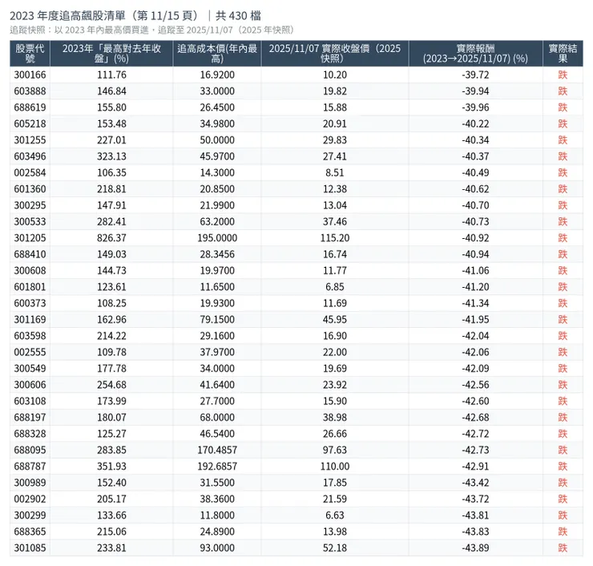The height and width of the screenshot is (566, 593).
Task: Select stock code 002902
Action: [x=30, y=499]
